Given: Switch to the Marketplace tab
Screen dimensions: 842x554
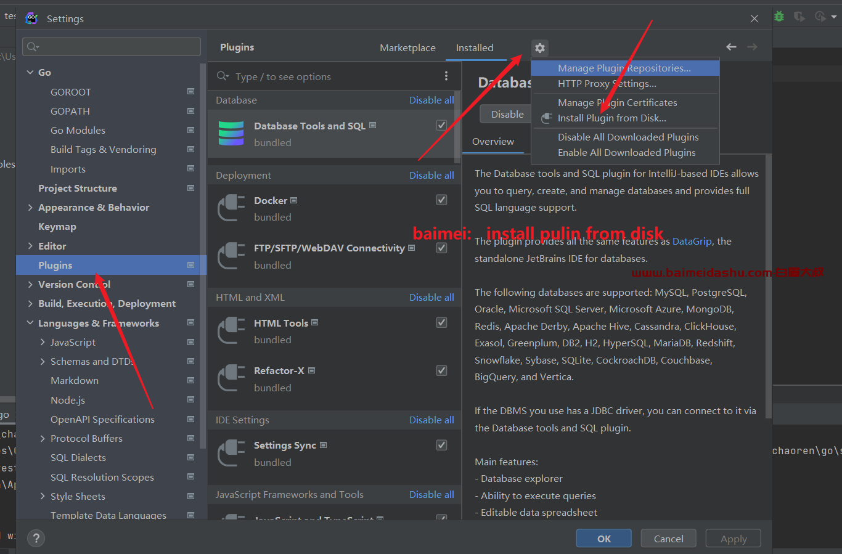Looking at the screenshot, I should (x=407, y=47).
